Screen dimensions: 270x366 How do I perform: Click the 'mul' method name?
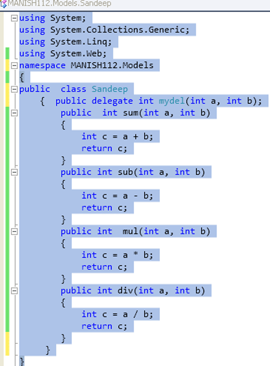(x=131, y=231)
